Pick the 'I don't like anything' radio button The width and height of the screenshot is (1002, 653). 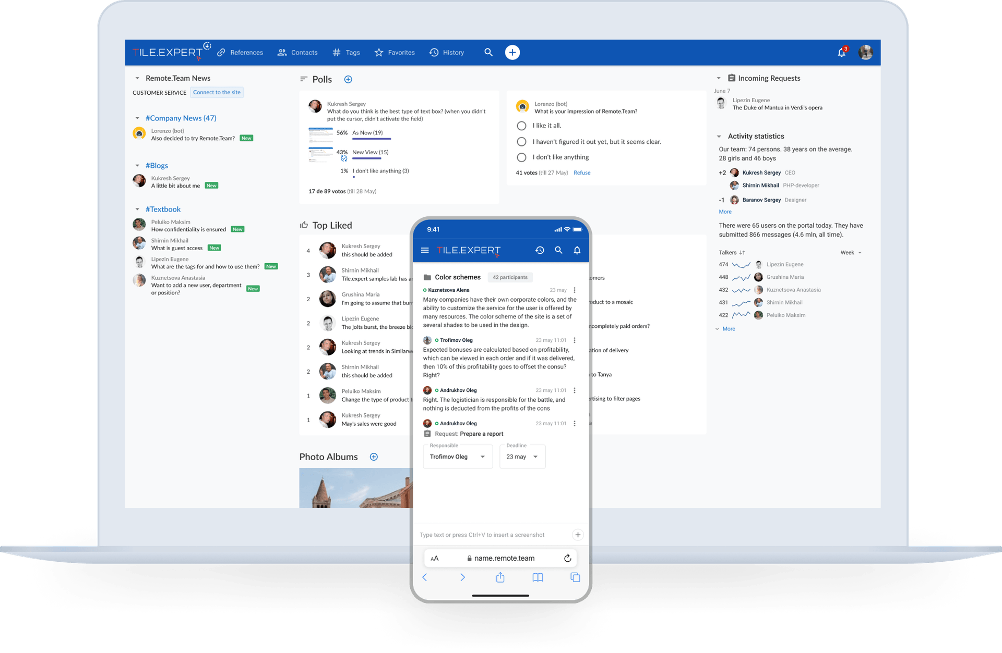tap(521, 157)
